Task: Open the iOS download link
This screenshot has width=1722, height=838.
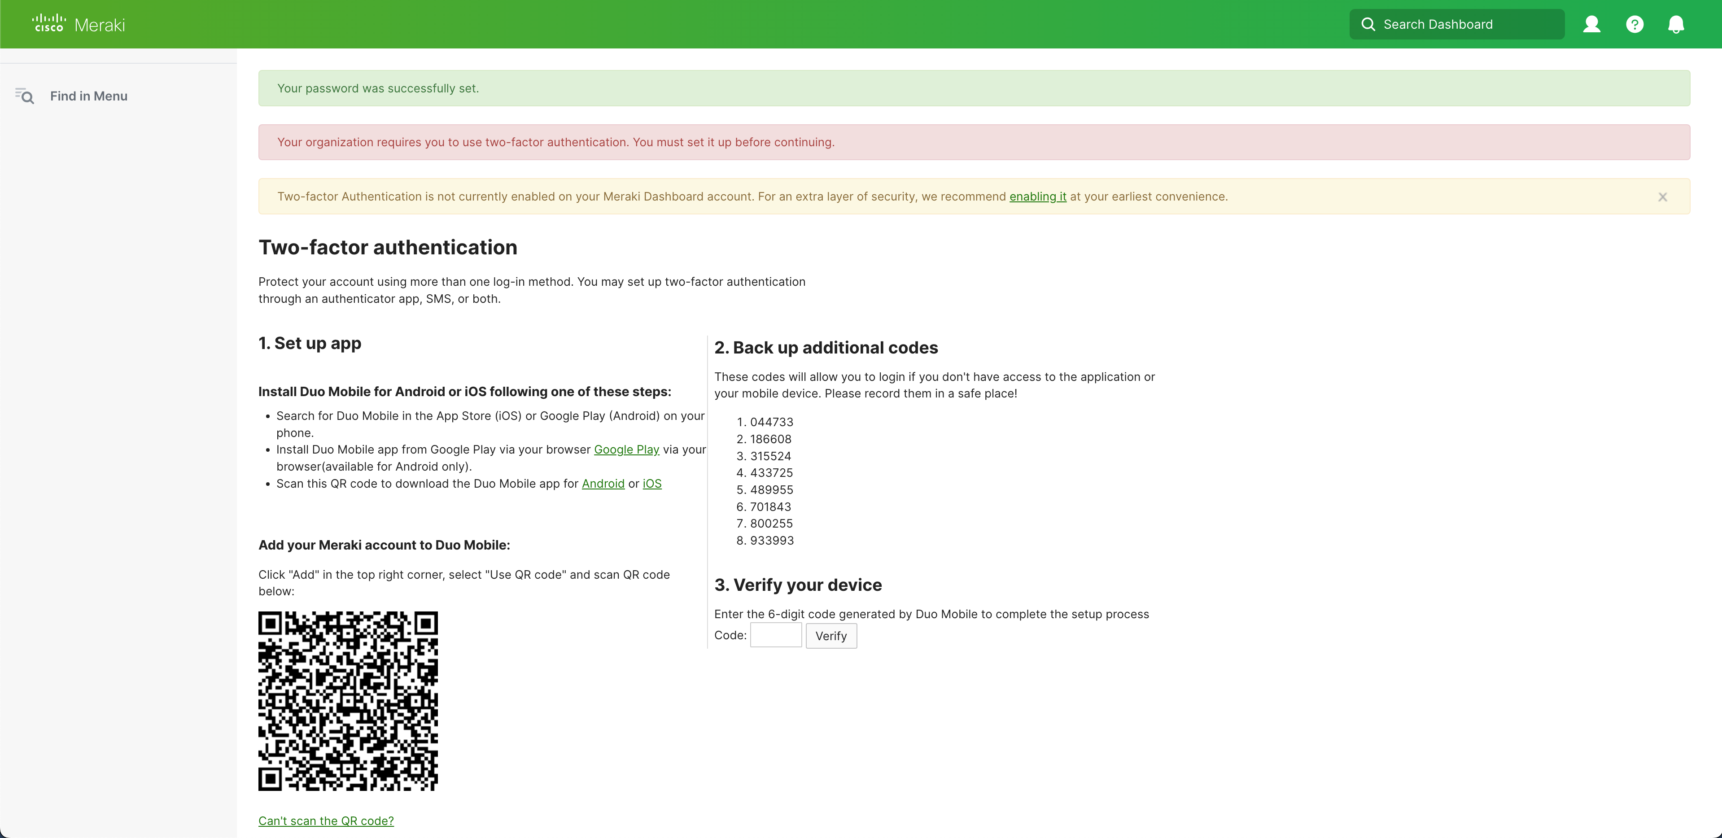Action: 652,483
